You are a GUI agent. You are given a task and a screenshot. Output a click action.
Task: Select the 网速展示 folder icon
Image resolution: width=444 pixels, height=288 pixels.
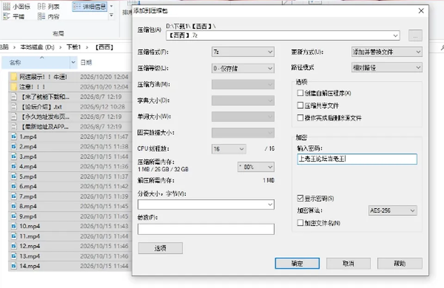[13, 77]
